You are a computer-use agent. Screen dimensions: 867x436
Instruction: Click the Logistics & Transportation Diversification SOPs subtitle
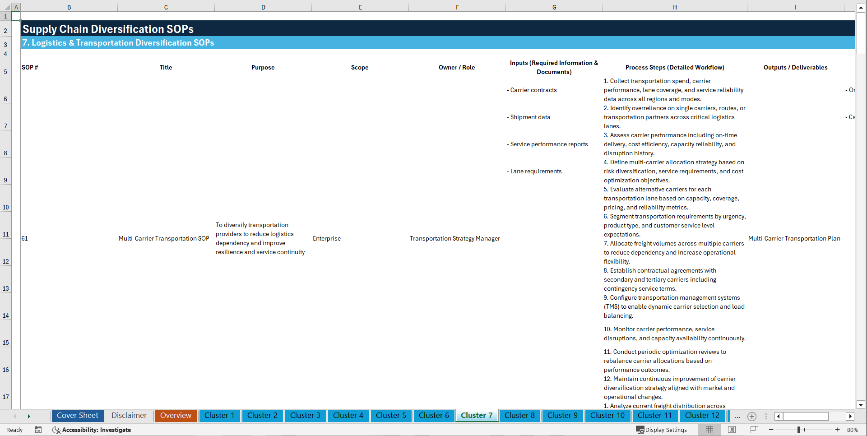point(118,43)
